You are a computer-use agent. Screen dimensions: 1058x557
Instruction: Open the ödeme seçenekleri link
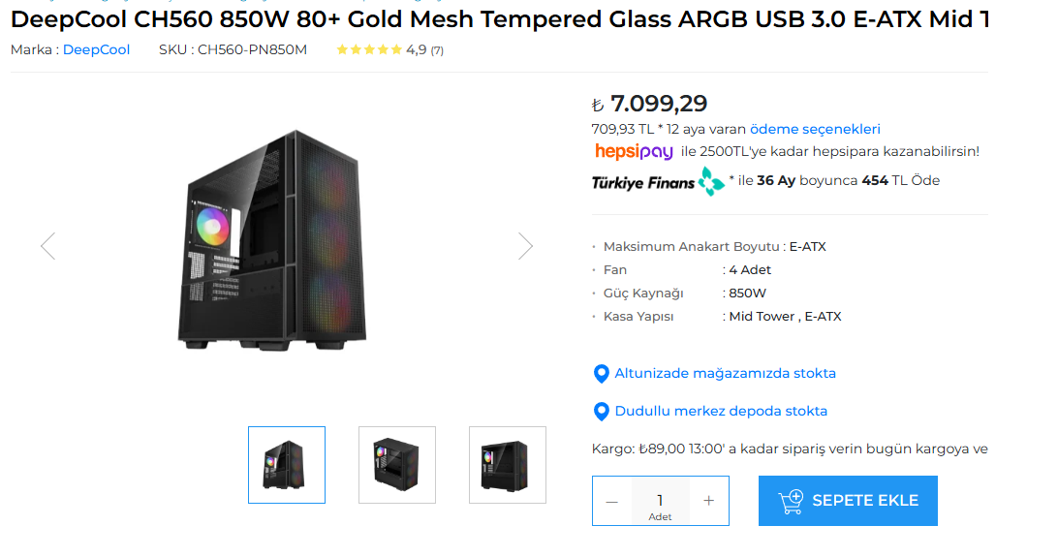tap(815, 129)
